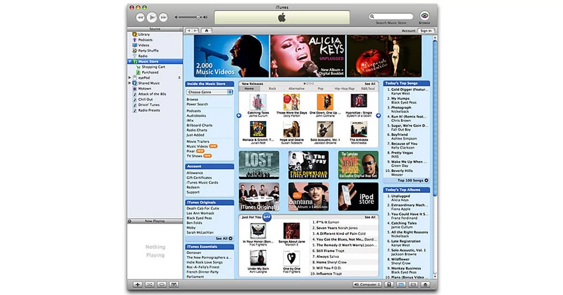
Task: Go back with the store back arrow
Action: click(189, 30)
